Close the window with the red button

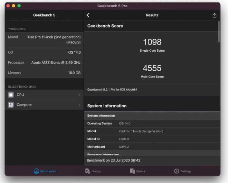click(x=8, y=6)
